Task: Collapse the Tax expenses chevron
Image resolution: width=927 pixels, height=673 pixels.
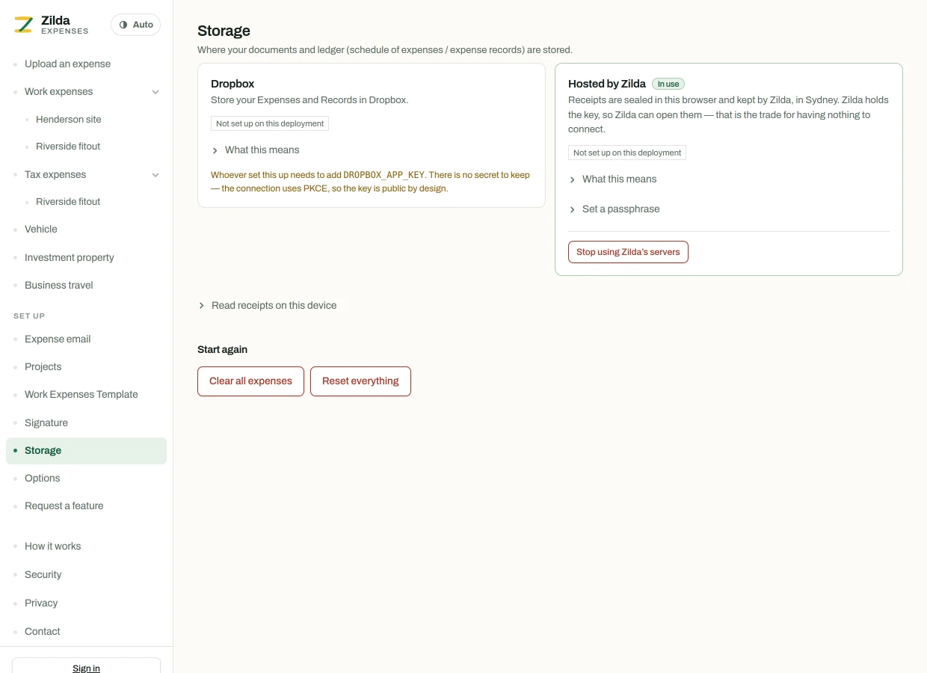Action: pyautogui.click(x=155, y=175)
